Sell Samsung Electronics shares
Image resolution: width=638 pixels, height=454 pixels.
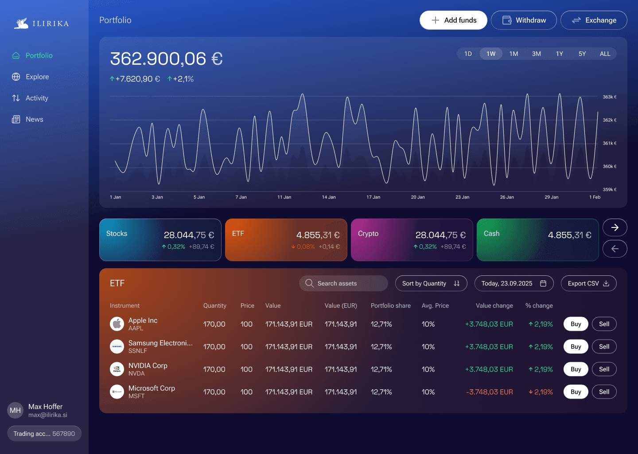604,347
